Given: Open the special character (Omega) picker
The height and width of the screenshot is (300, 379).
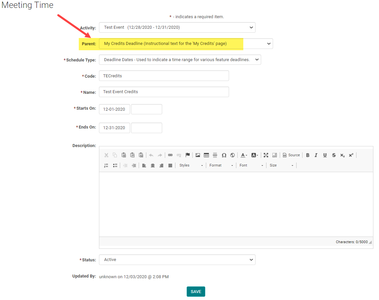Looking at the screenshot, I should [224, 155].
